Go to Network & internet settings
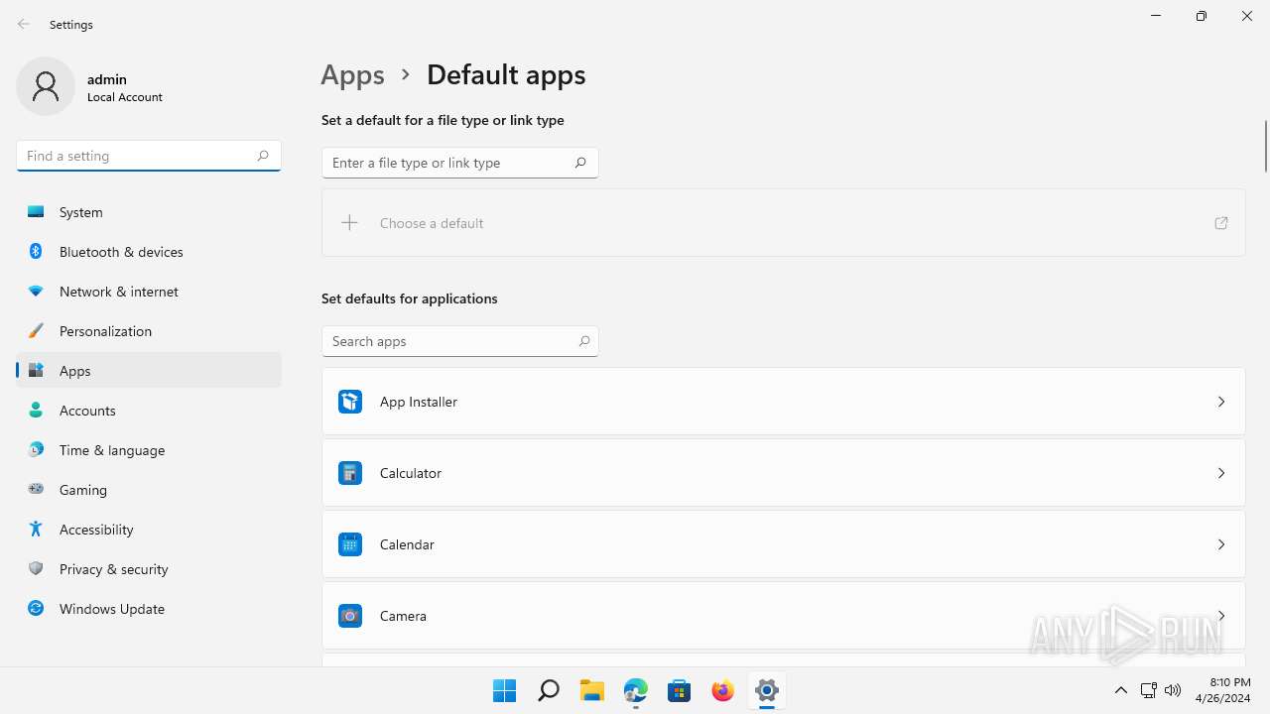1270x714 pixels. pyautogui.click(x=149, y=292)
